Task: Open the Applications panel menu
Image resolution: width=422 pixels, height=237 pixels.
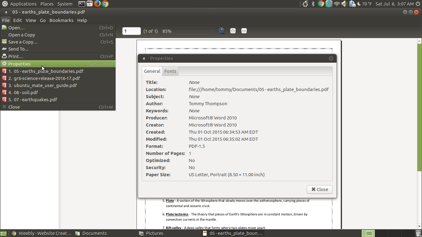Action: coord(23,4)
